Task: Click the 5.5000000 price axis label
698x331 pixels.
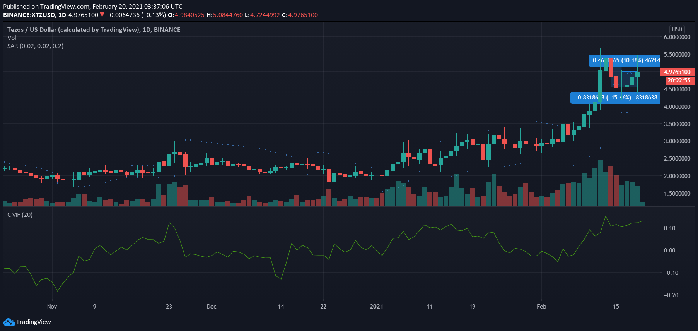Action: pyautogui.click(x=677, y=55)
